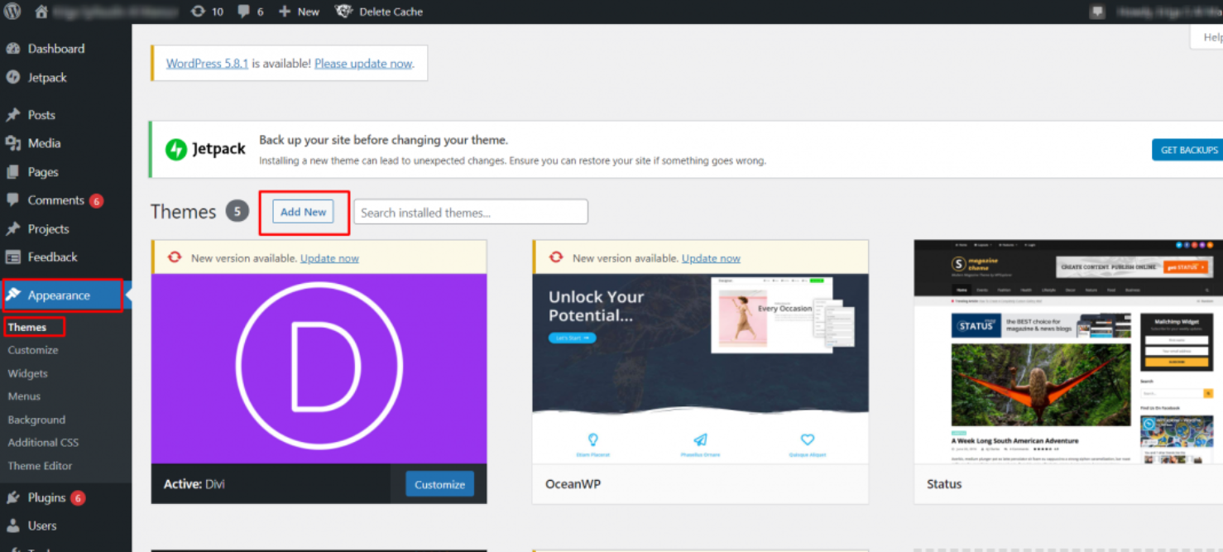Open Theme Editor under Appearance
The width and height of the screenshot is (1223, 552).
click(40, 466)
